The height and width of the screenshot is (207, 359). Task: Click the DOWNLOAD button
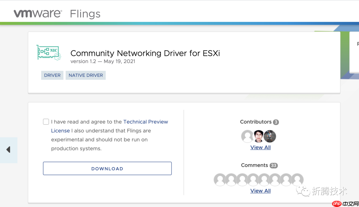tap(107, 168)
